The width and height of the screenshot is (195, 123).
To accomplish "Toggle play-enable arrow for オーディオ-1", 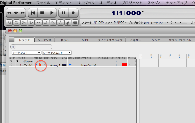I will [70, 65].
